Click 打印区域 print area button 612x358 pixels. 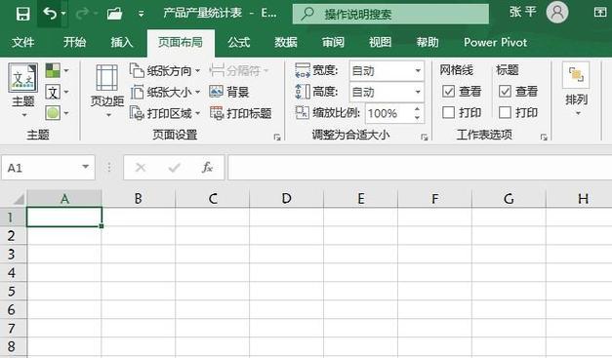165,113
